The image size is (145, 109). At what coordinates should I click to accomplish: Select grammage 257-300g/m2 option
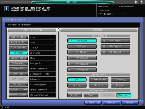point(115,52)
